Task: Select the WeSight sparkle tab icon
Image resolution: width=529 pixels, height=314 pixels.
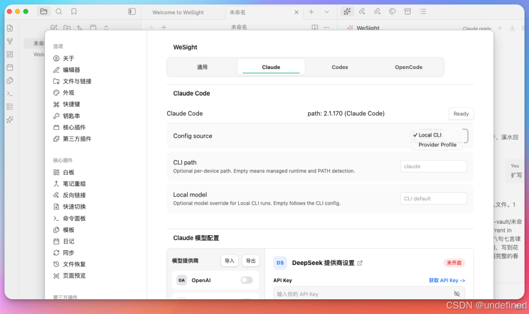Action: (x=347, y=11)
